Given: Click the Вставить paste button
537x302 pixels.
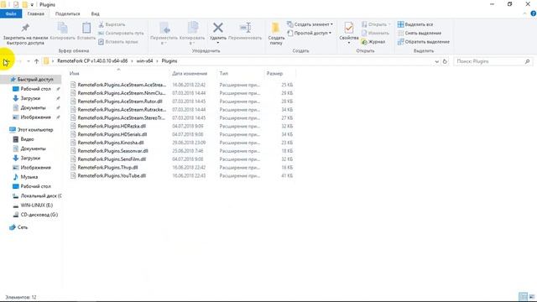Looking at the screenshot, I should pyautogui.click(x=86, y=32).
